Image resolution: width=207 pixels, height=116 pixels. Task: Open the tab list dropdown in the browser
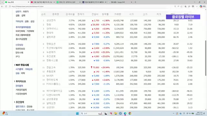[2, 2]
